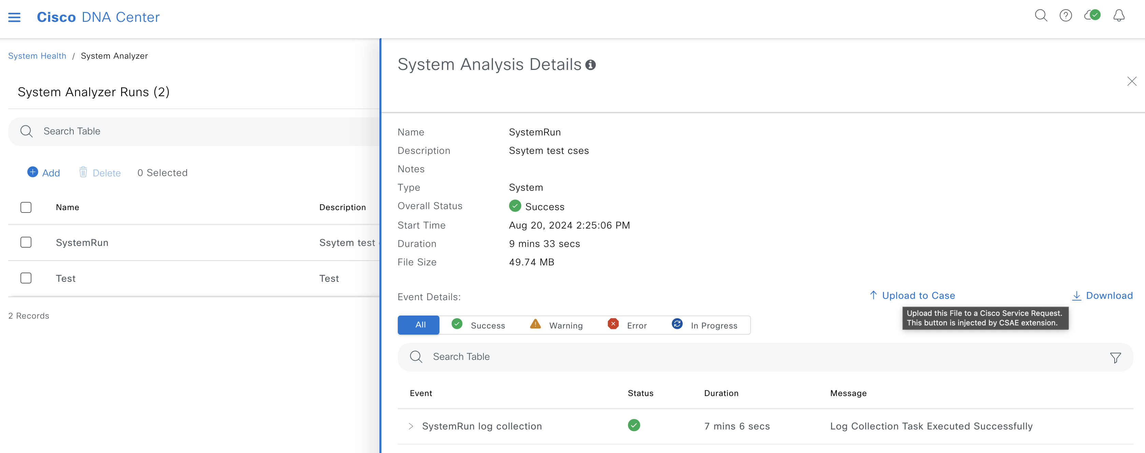Click the 'SystemRun log collection' event name
This screenshot has width=1145, height=453.
(482, 426)
